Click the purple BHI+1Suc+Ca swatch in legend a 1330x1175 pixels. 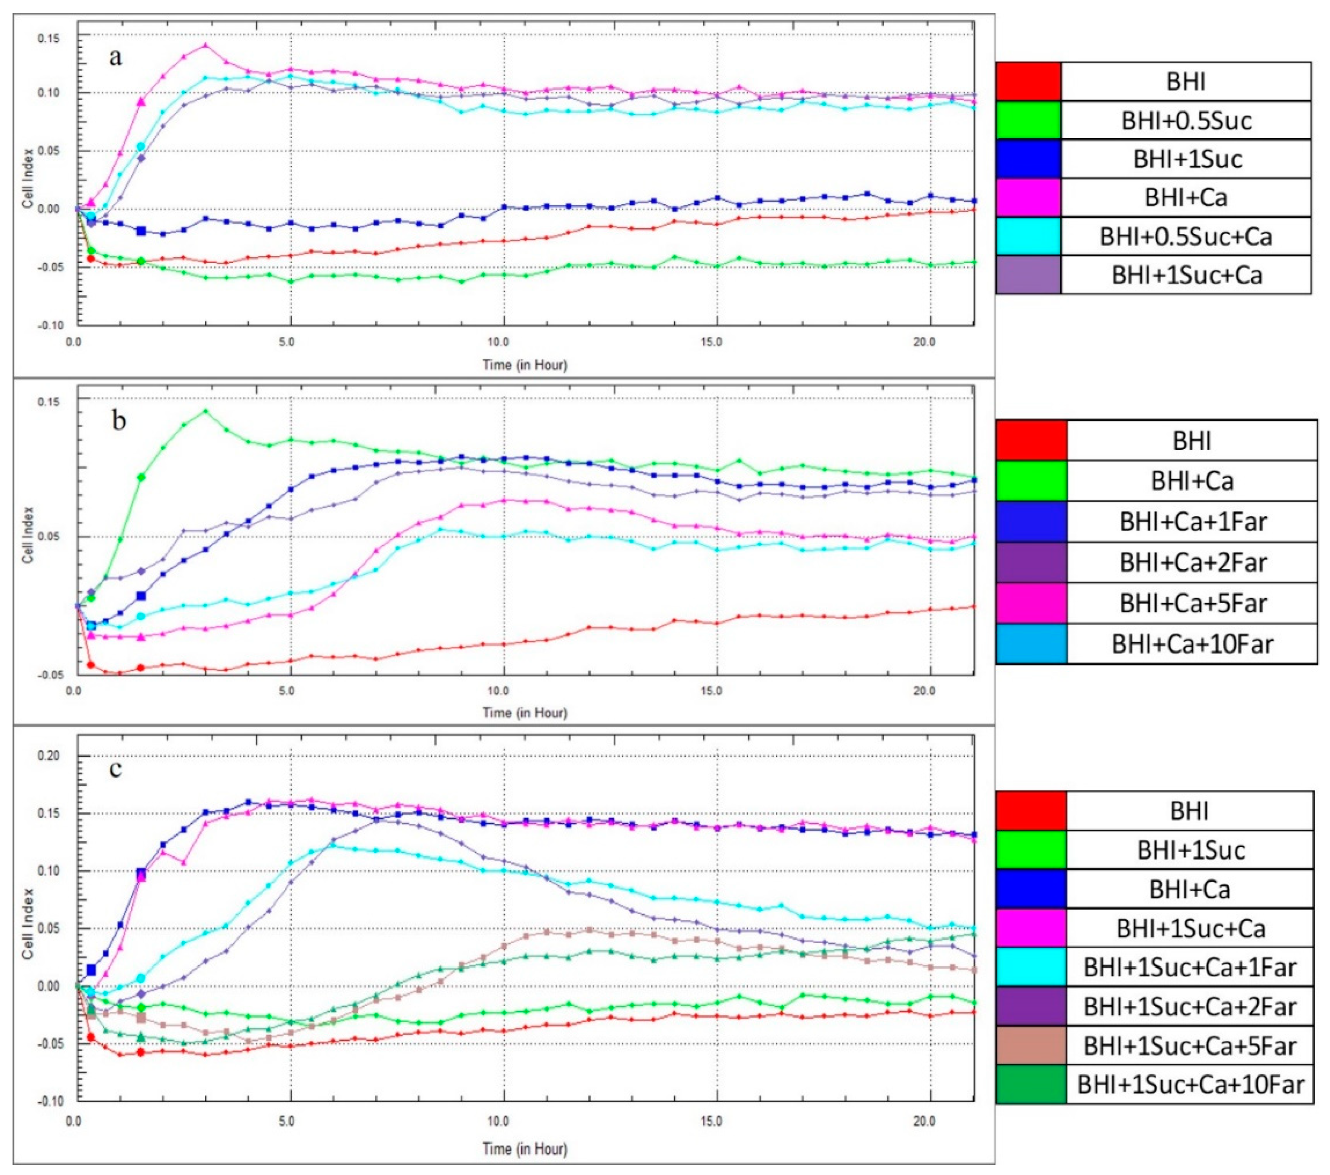tap(1028, 275)
